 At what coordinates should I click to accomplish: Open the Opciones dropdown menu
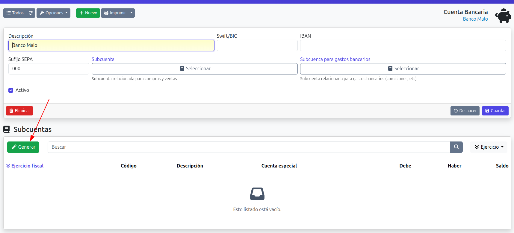coord(53,13)
